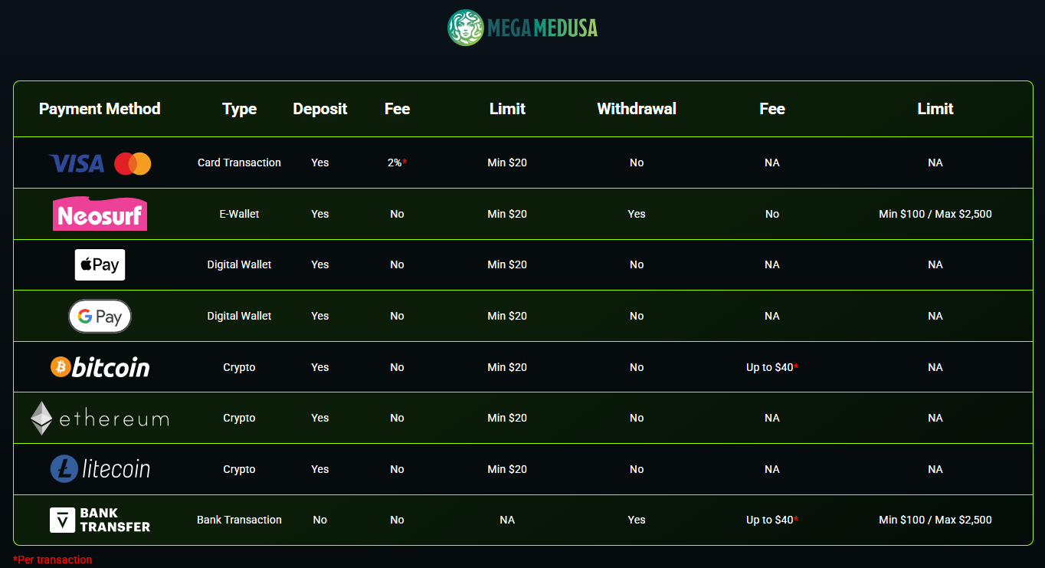Screen dimensions: 1045x568
Task: Select the Bitcoin logo
Action: [x=100, y=367]
